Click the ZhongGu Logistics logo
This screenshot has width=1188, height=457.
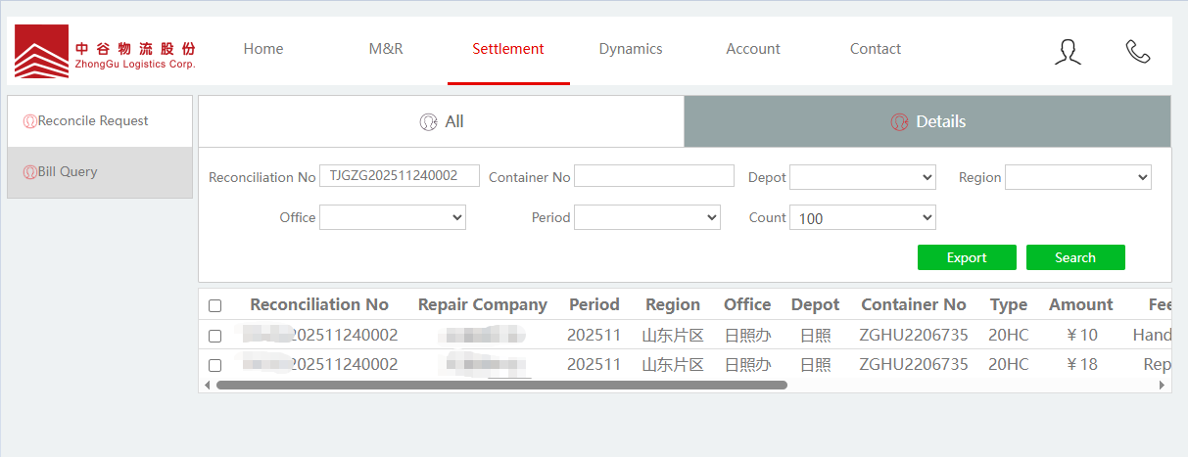tap(105, 51)
